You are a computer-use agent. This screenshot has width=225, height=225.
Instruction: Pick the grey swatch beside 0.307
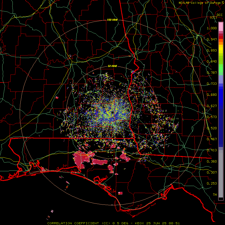click(x=221, y=174)
